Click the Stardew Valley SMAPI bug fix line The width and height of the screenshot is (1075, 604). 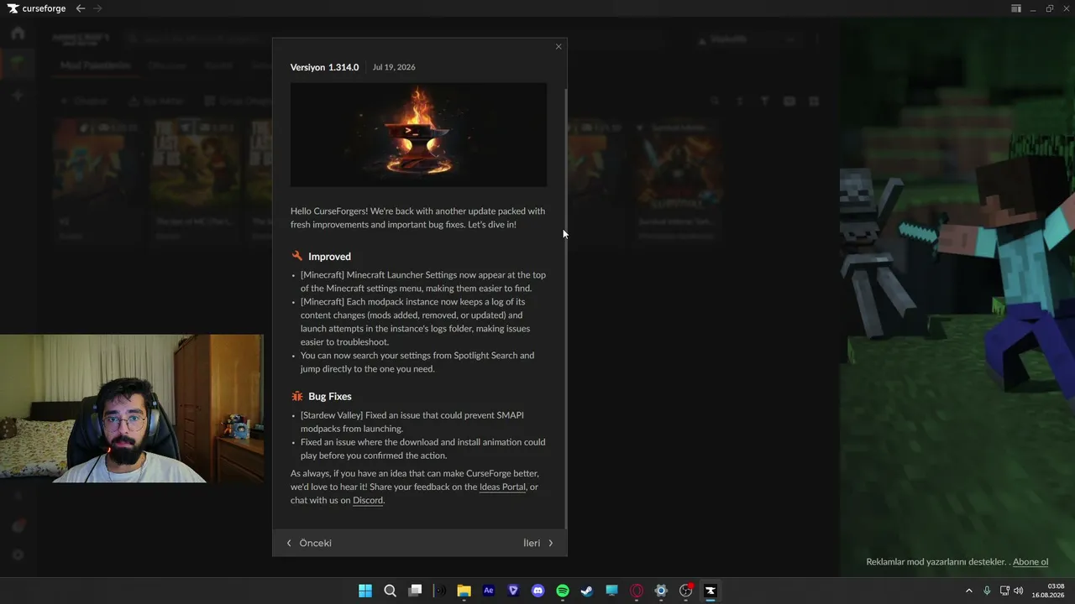tap(412, 422)
